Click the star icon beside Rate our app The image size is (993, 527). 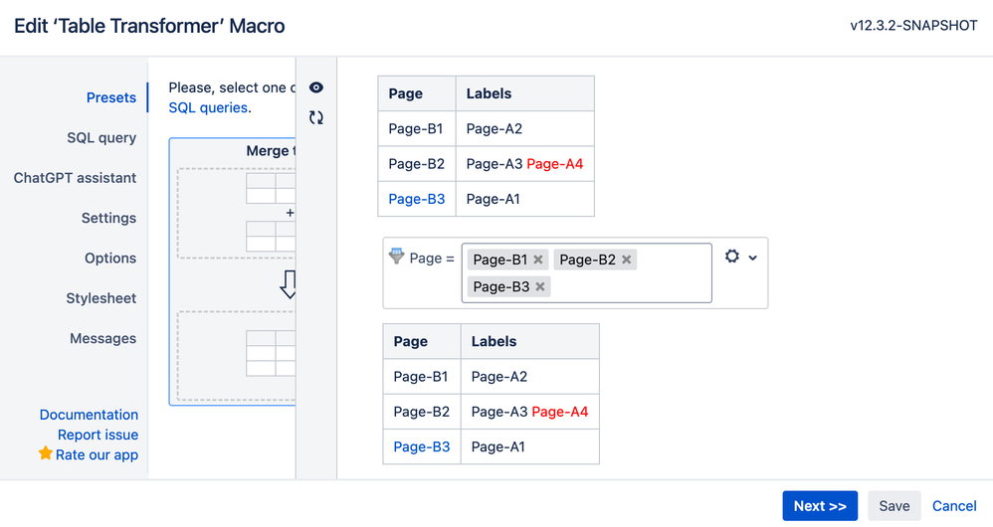46,453
